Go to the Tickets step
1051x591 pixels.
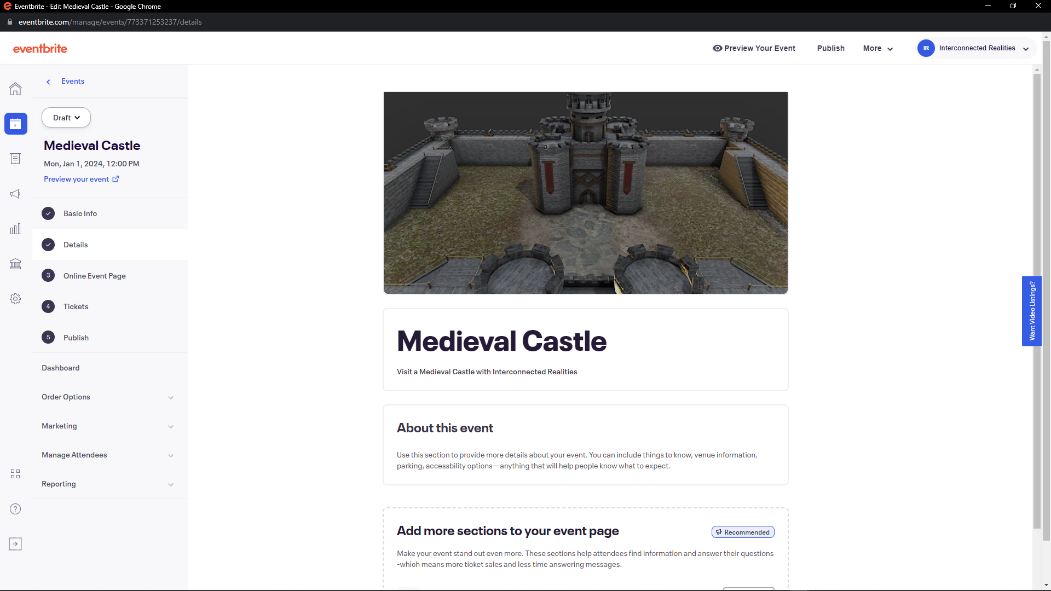(x=76, y=307)
